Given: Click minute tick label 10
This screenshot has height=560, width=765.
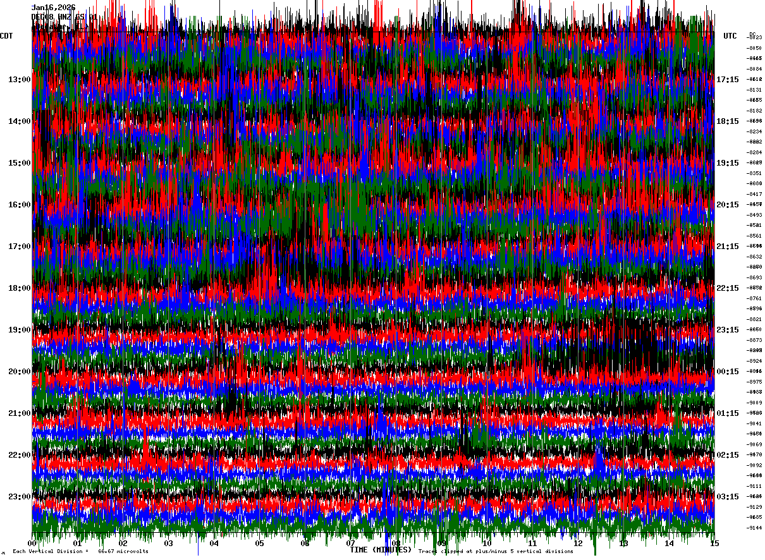Looking at the screenshot, I should [x=487, y=543].
